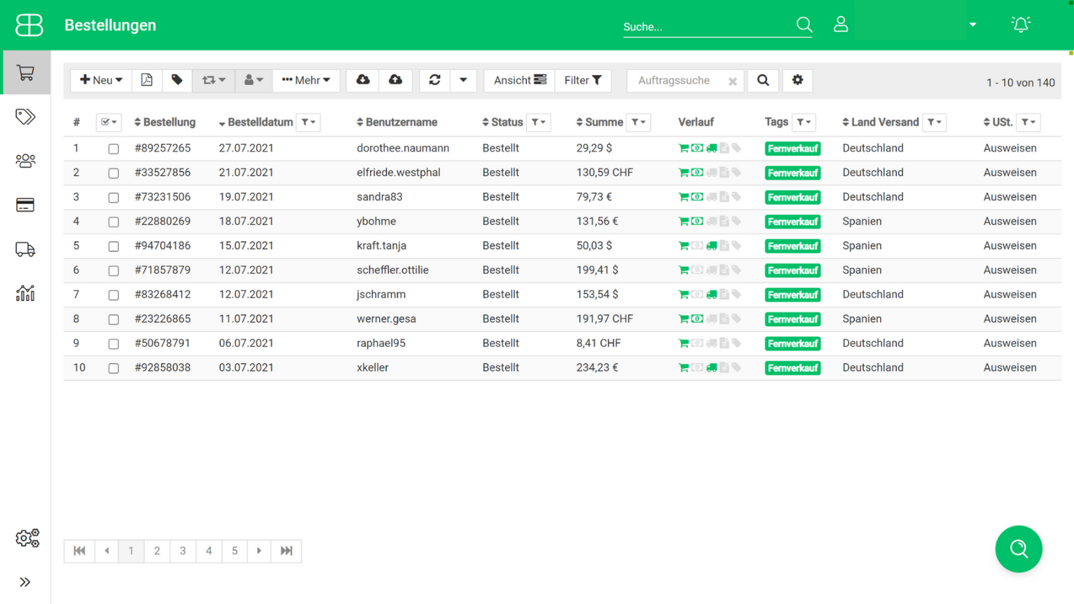
Task: Open the notifications bell
Action: click(x=1021, y=24)
